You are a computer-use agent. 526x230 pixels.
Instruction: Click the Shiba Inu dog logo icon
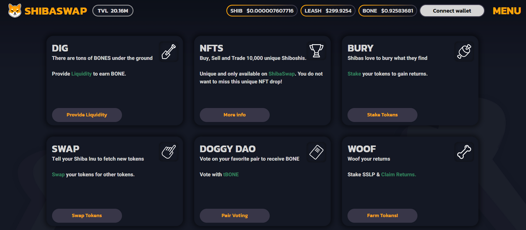coord(15,11)
